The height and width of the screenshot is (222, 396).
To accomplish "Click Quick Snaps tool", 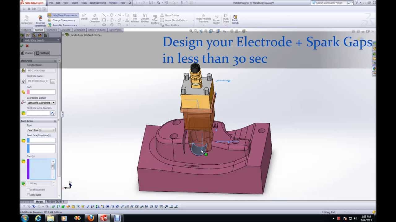I will coord(226,18).
